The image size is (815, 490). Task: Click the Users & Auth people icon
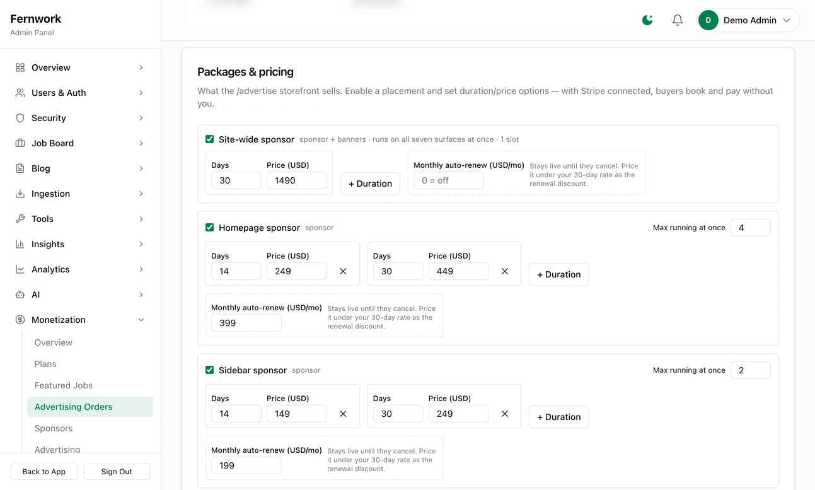click(x=20, y=93)
